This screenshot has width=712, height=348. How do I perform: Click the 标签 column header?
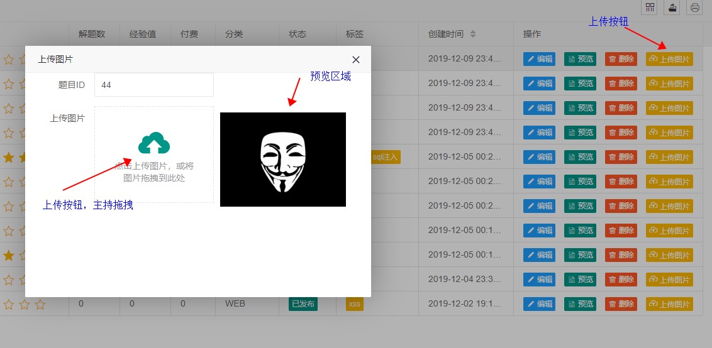[x=355, y=34]
